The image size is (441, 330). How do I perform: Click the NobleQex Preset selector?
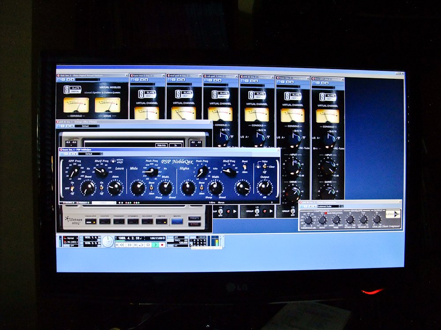[x=83, y=202]
